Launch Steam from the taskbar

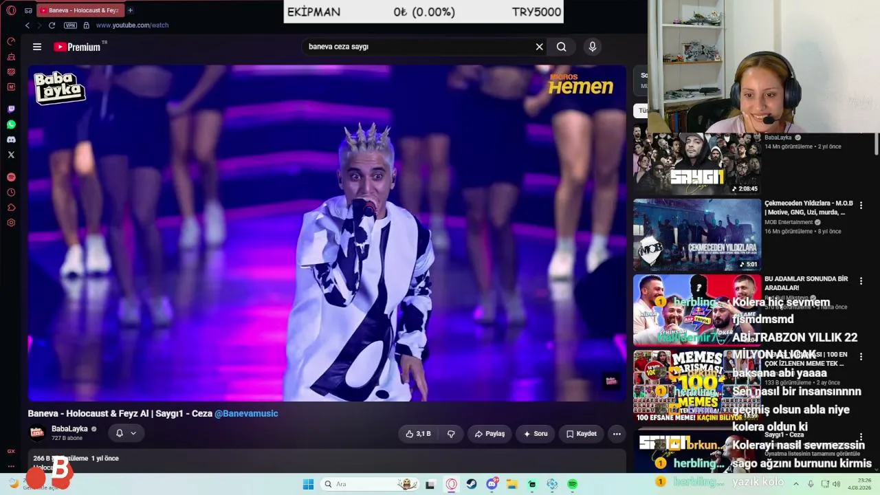[x=472, y=484]
